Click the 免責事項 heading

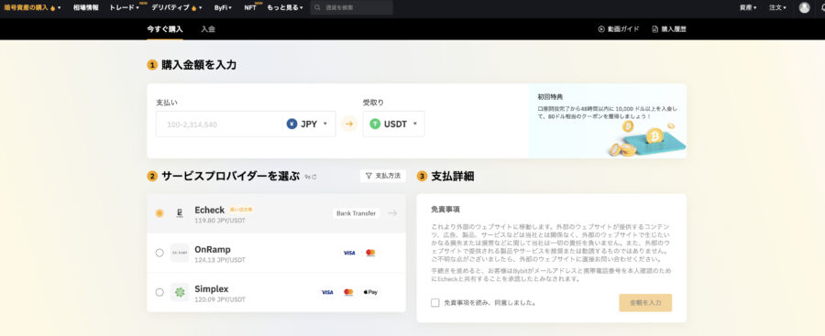(445, 210)
